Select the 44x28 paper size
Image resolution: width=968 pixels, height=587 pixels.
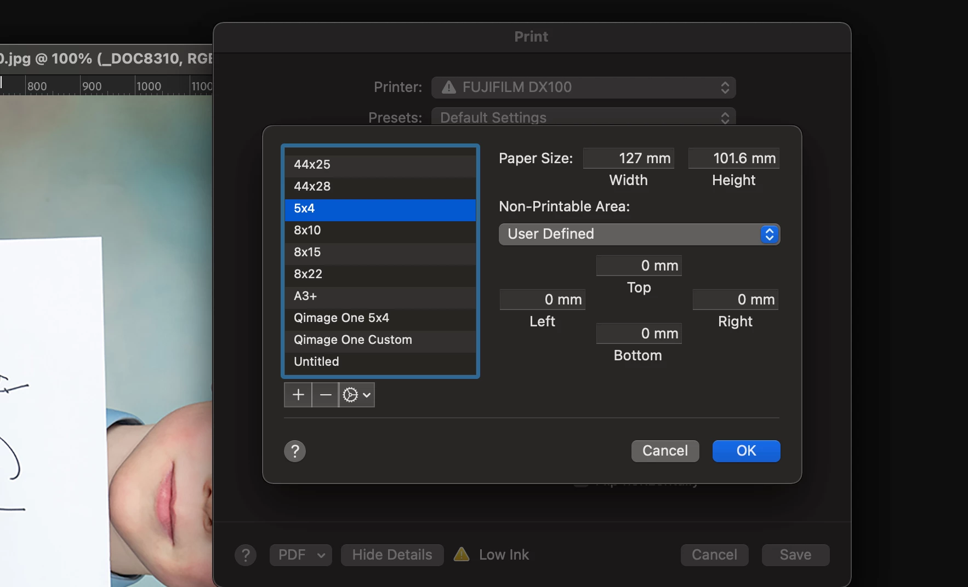pyautogui.click(x=380, y=186)
